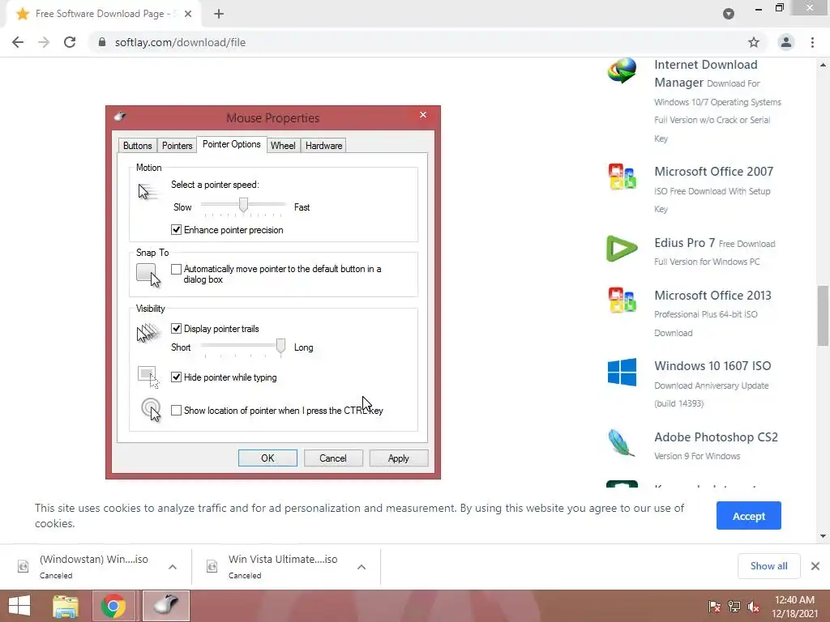View site info via the lock icon
Image resolution: width=830 pixels, height=622 pixels.
click(x=102, y=42)
